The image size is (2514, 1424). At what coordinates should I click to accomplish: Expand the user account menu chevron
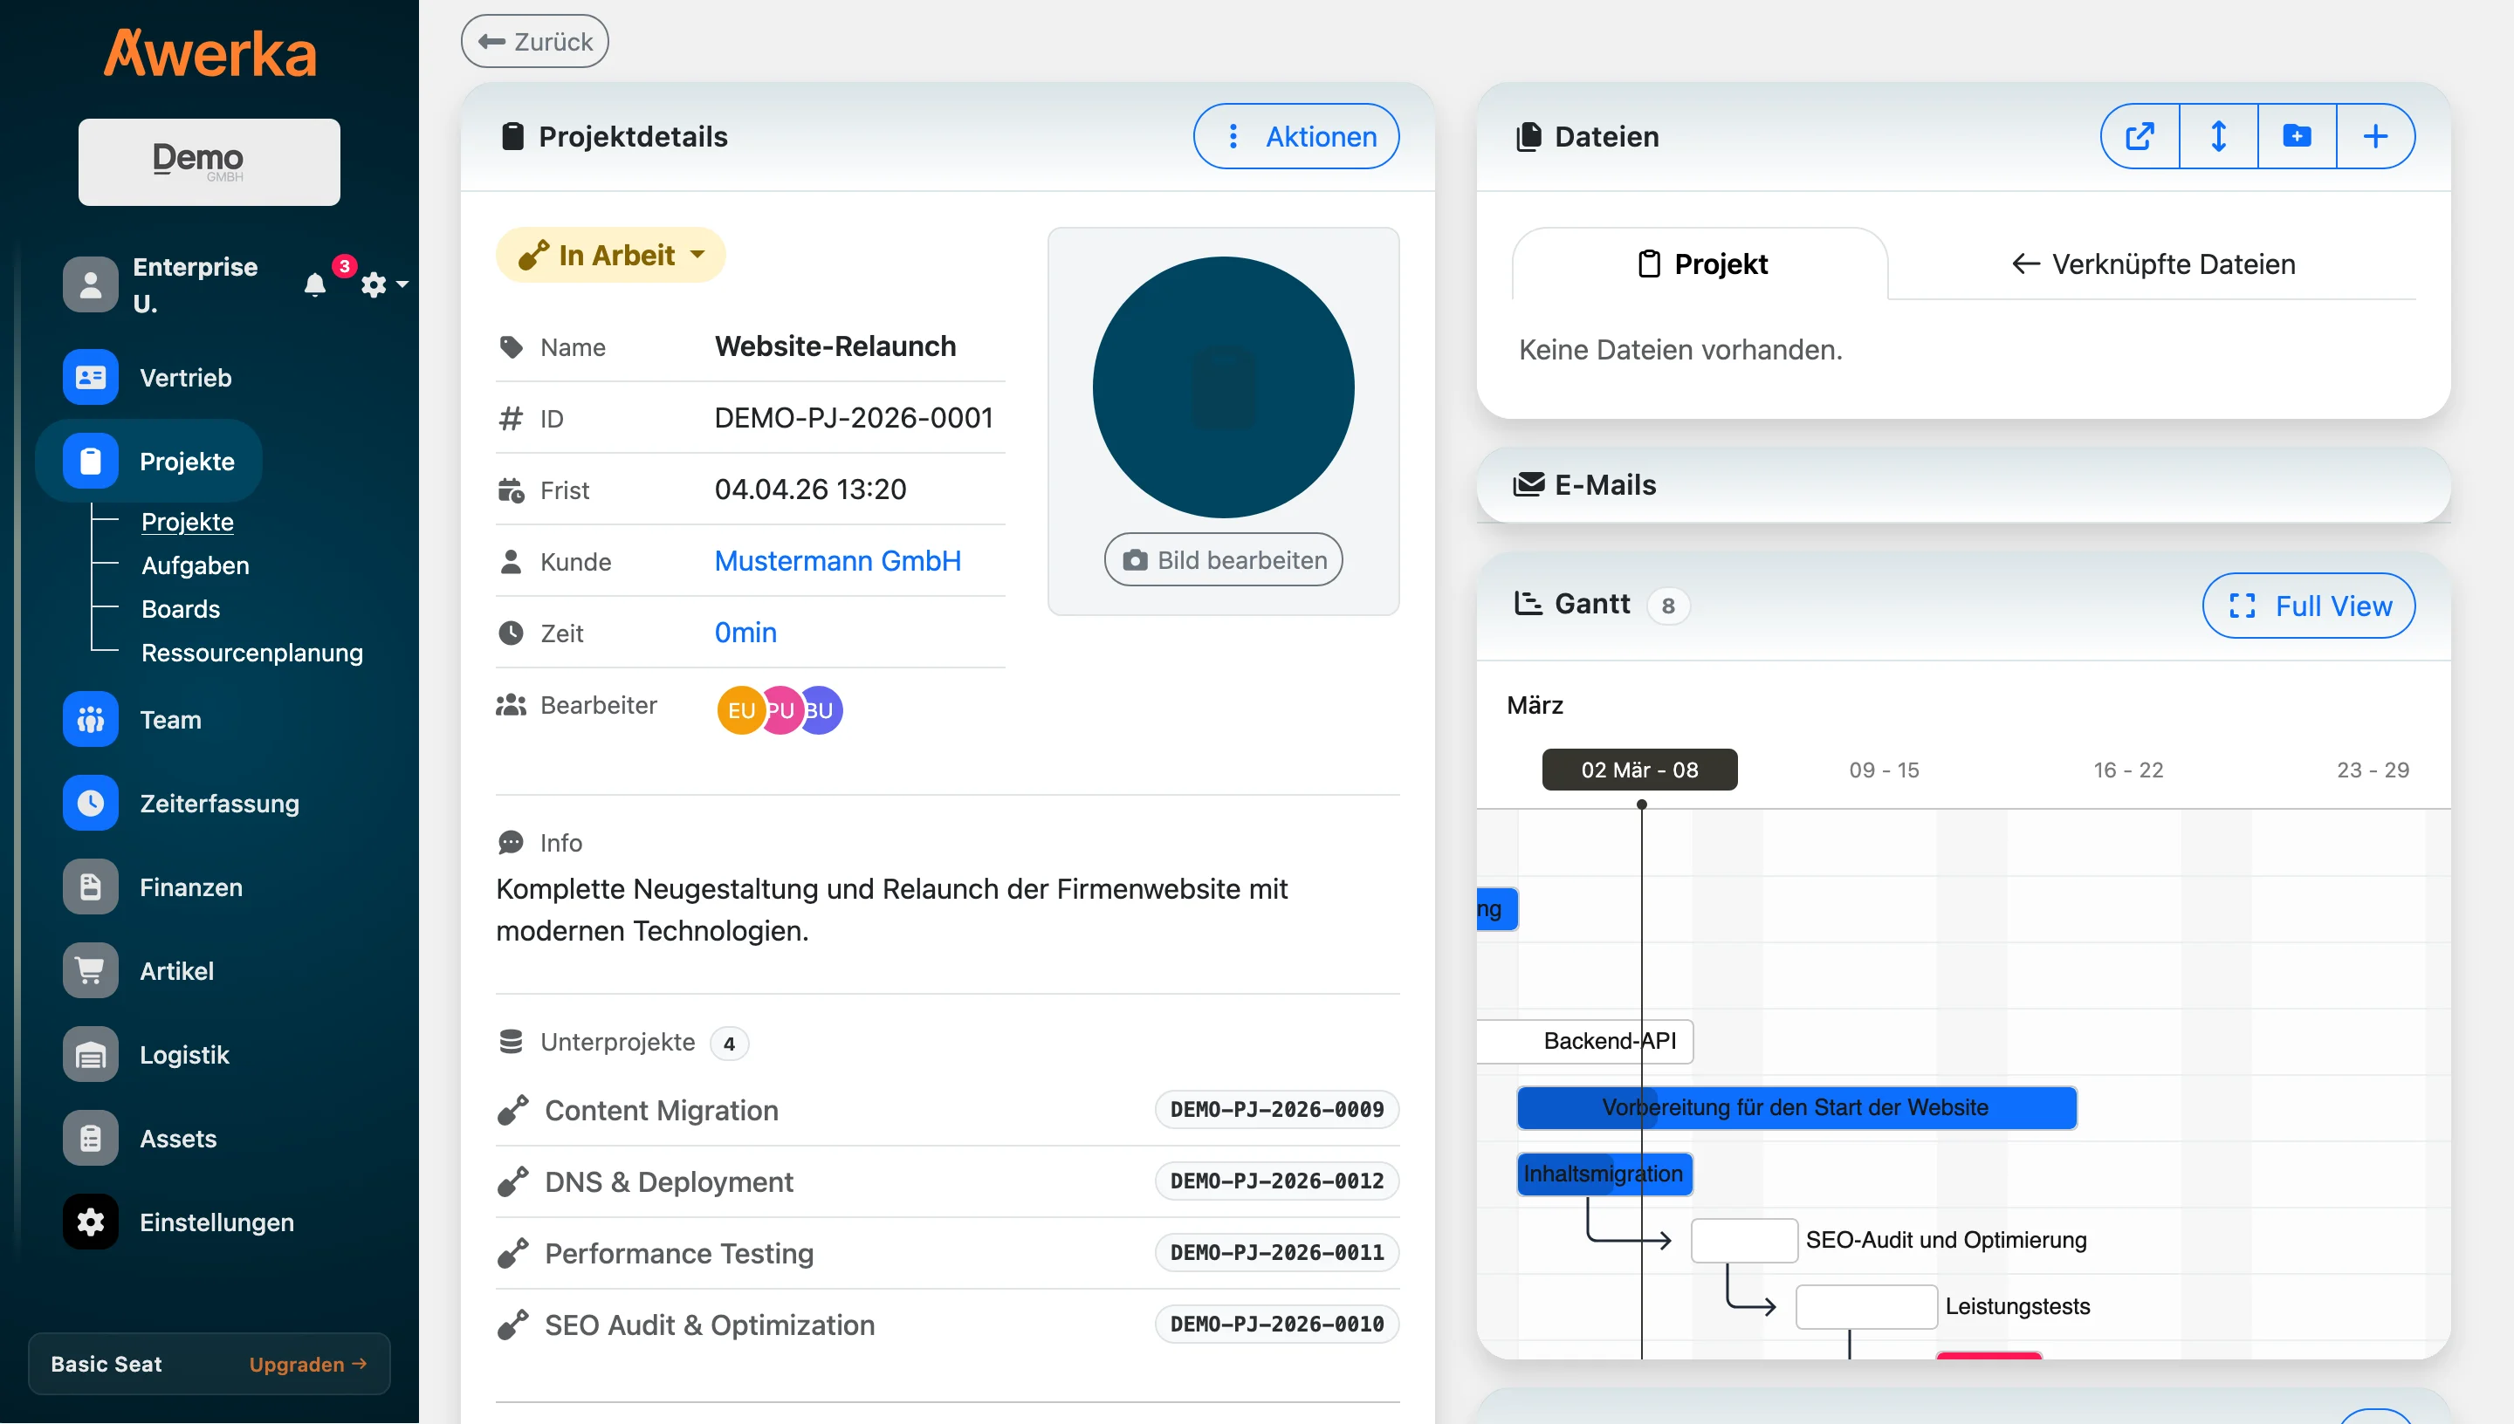(x=404, y=285)
